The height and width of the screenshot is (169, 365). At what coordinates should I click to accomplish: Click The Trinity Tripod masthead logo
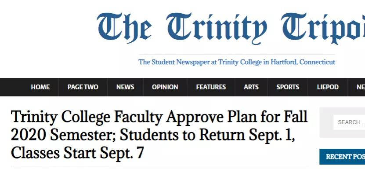231,28
